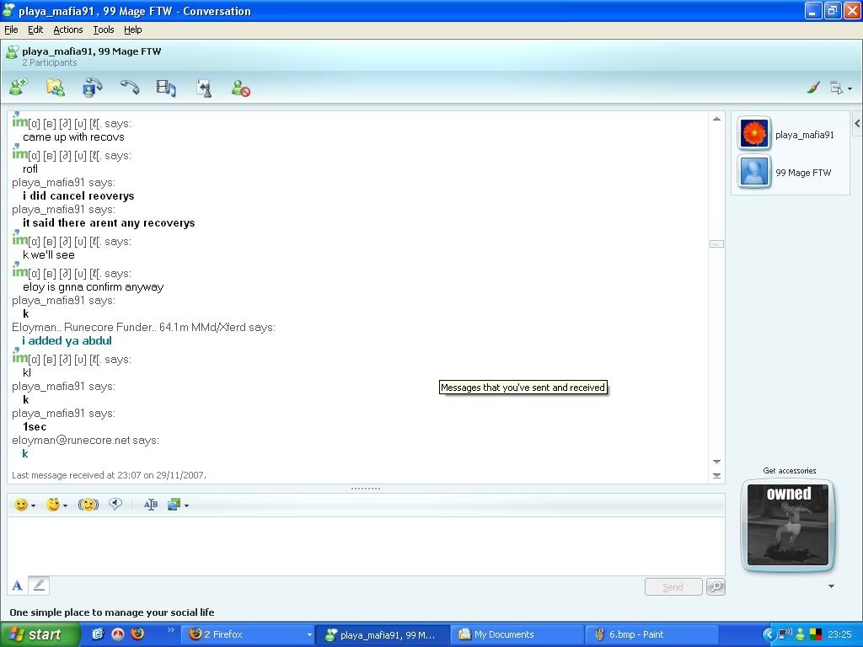The width and height of the screenshot is (863, 647).
Task: Click the voice clip icon
Action: click(115, 505)
